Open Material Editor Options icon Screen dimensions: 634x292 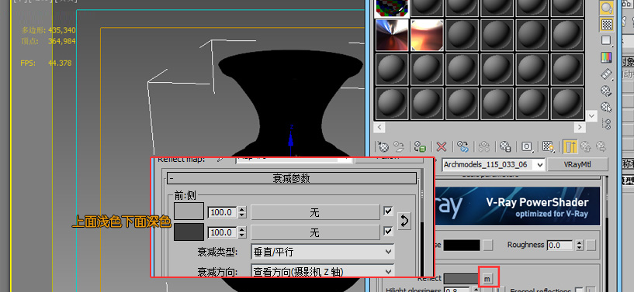[606, 91]
